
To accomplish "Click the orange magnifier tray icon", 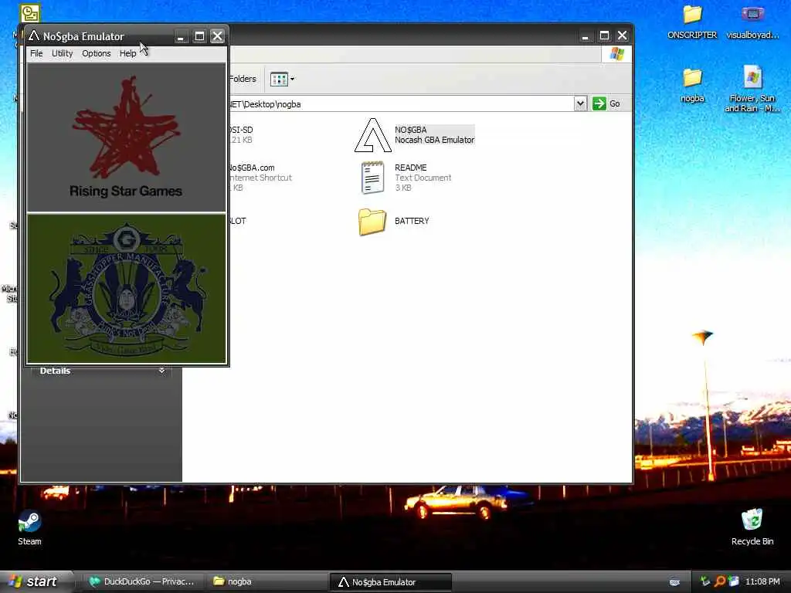I will point(719,582).
